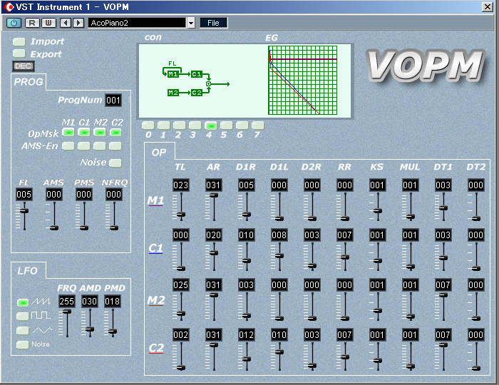Click the C2 TL slider handle
499x385 pixels.
(x=181, y=368)
